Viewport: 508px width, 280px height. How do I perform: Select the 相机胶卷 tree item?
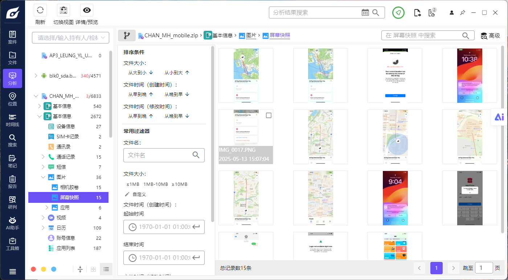(x=69, y=187)
